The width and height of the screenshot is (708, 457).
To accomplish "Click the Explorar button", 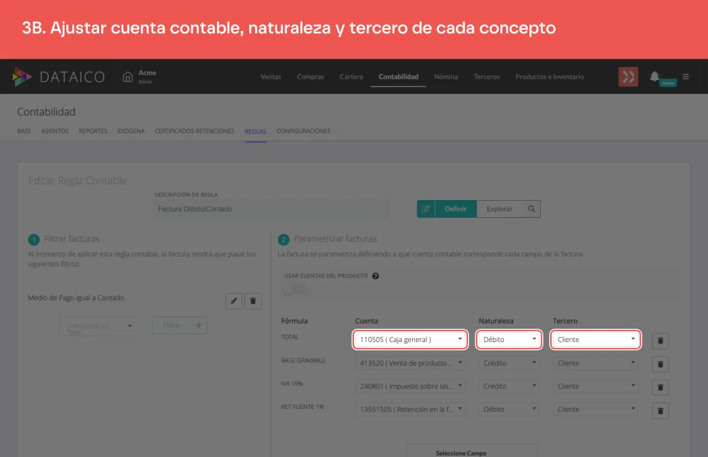I will click(x=499, y=209).
